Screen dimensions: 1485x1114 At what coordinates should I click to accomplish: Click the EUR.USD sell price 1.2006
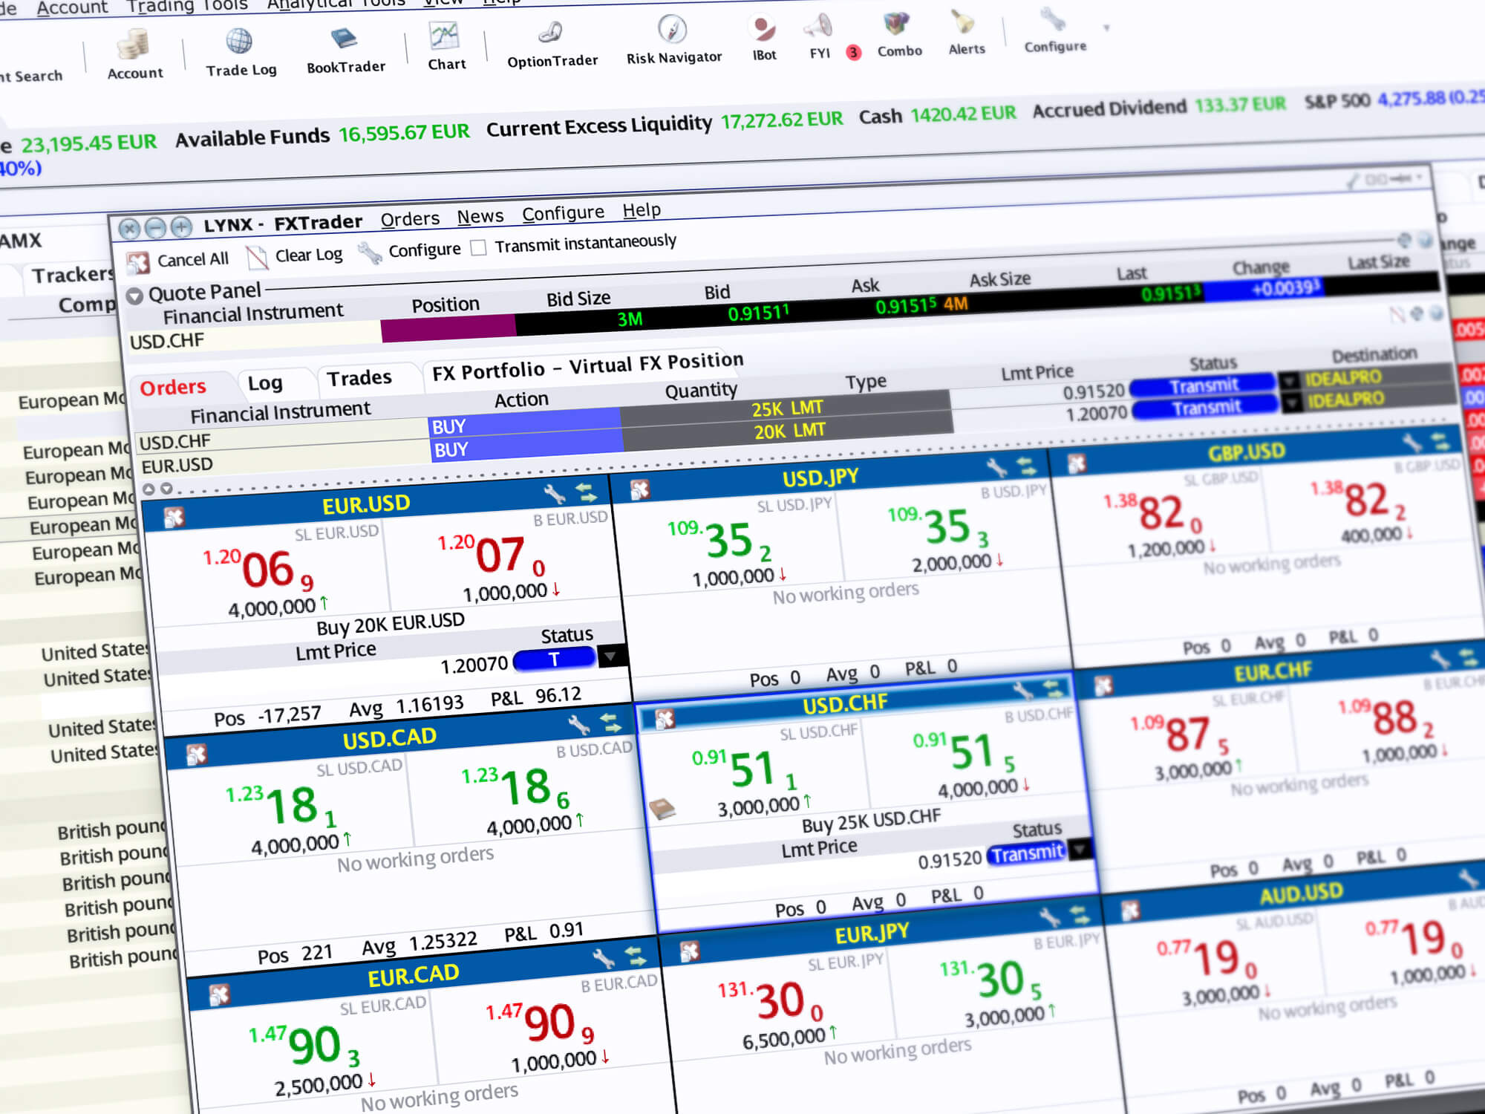[258, 569]
